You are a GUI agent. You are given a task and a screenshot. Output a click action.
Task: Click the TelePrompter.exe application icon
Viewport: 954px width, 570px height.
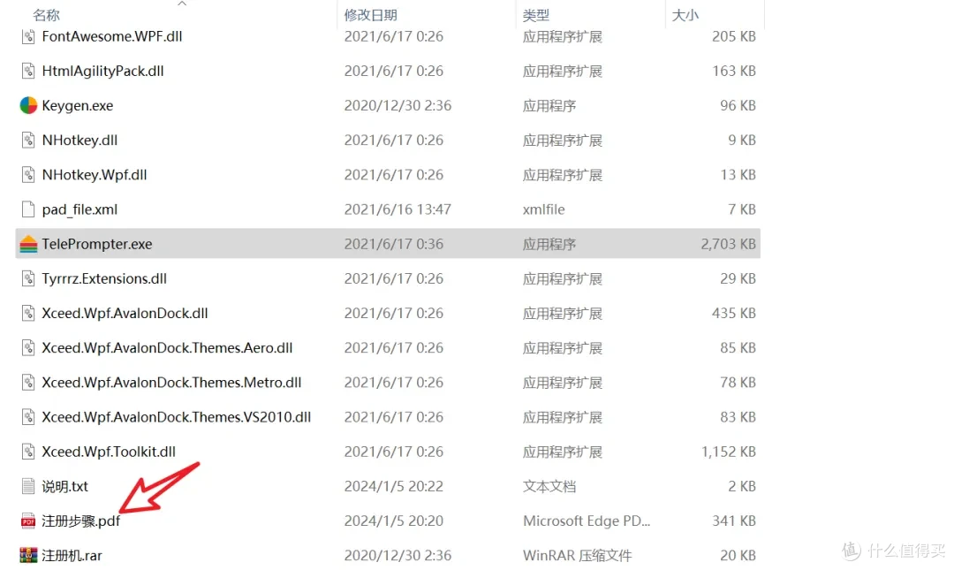click(28, 244)
